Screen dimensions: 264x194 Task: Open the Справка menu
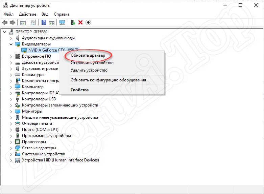tap(62, 14)
